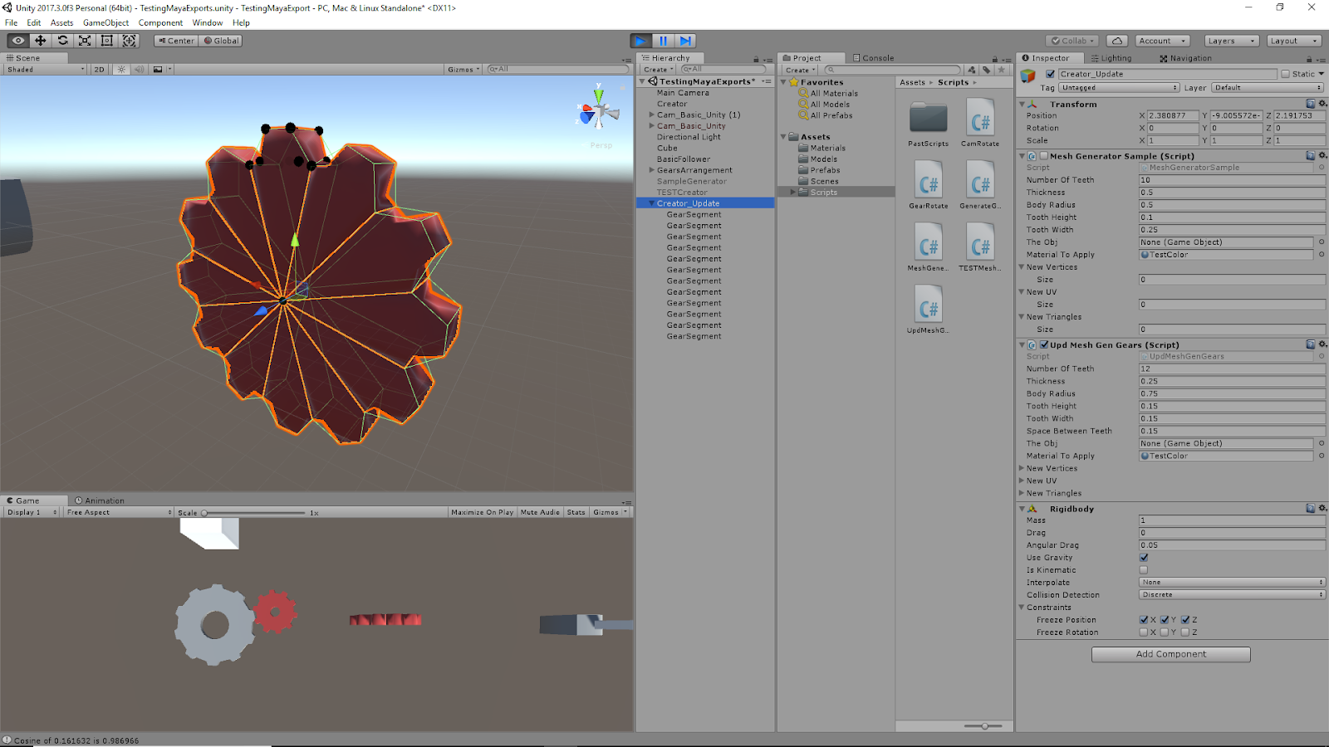Select the Move tool in toolbar
The height and width of the screenshot is (747, 1329).
40,41
